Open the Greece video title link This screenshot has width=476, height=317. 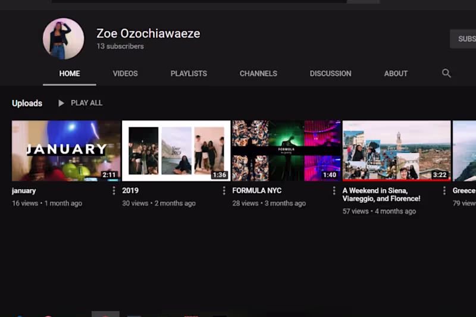click(464, 190)
